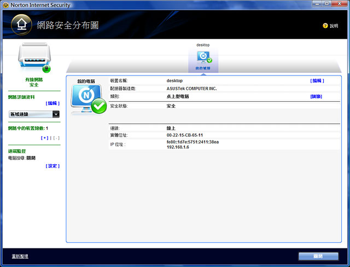Image resolution: width=350 pixels, height=267 pixels.
Task: Click the 網路安全分布圖 page title
Action: click(x=68, y=25)
